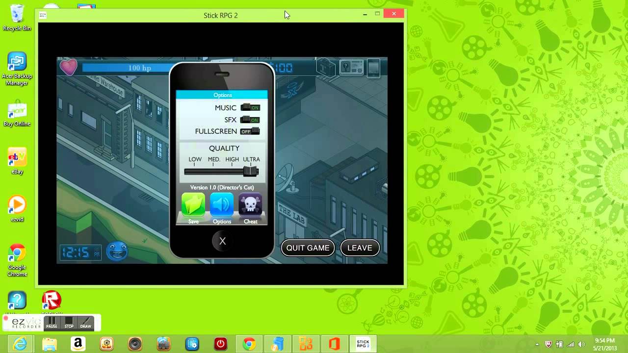Image resolution: width=628 pixels, height=353 pixels.
Task: Click the LEAVE button
Action: (x=360, y=248)
